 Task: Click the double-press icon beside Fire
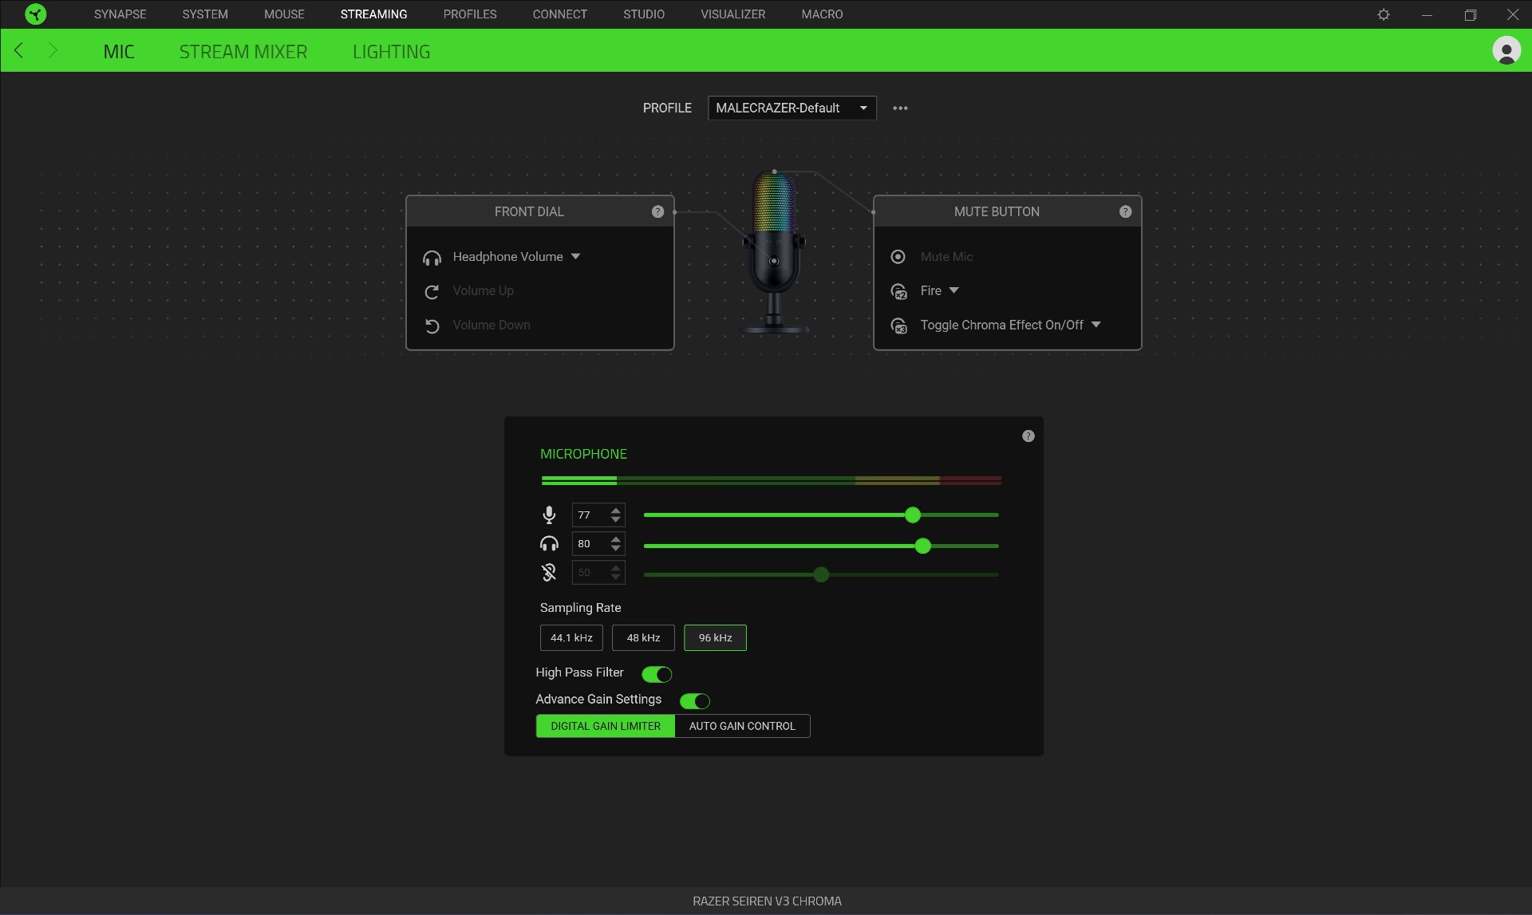pos(898,291)
